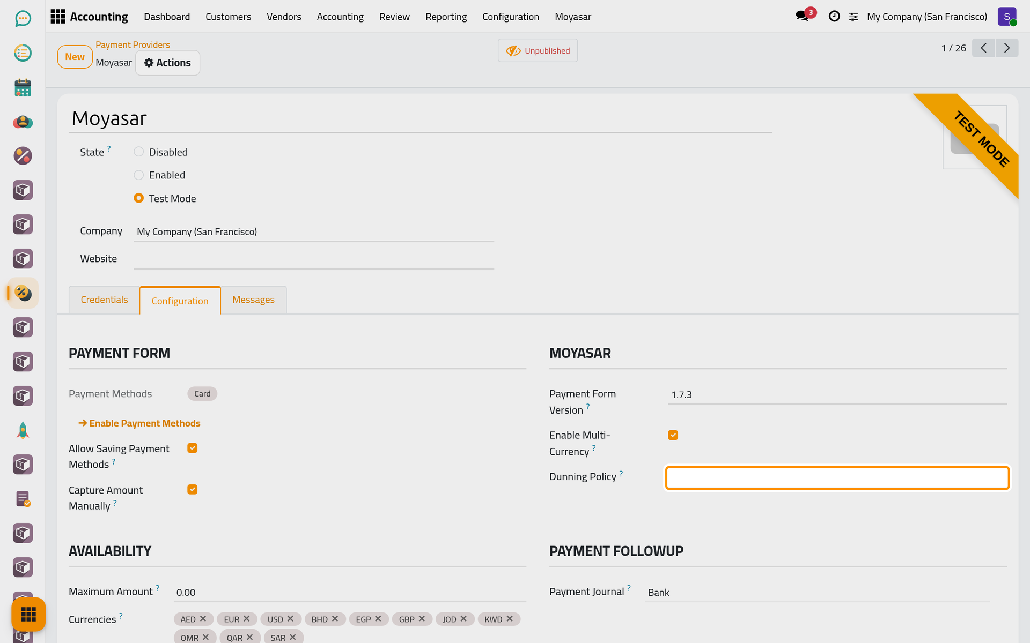Go to the previous record arrow
Viewport: 1030px width, 643px height.
[x=983, y=48]
